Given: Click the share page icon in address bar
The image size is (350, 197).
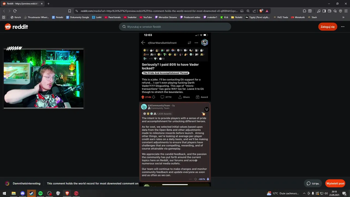Looking at the screenshot, I should [254, 11].
